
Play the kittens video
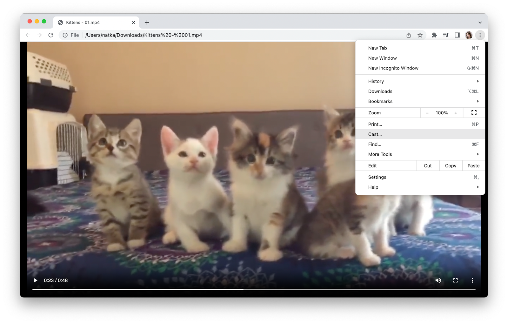(36, 280)
